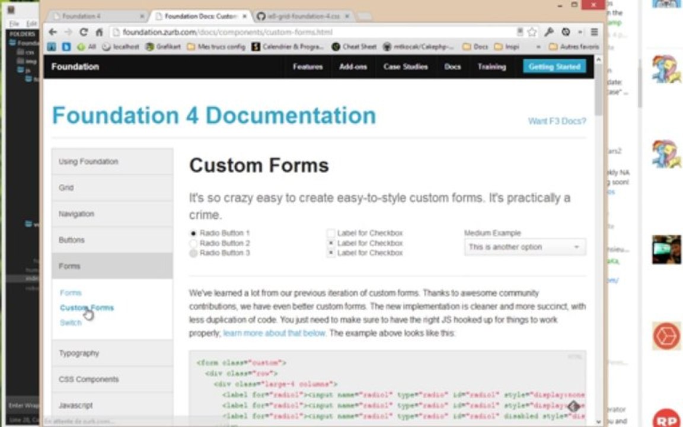Uncheck the second Label for Checkbox box
The height and width of the screenshot is (427, 683).
point(331,243)
